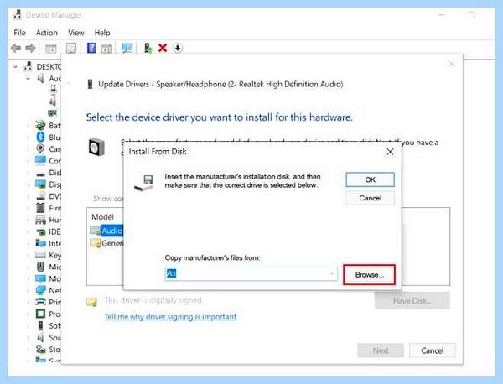Click the Back arrow in Device Manager toolbar
This screenshot has height=384, width=503.
(15, 48)
